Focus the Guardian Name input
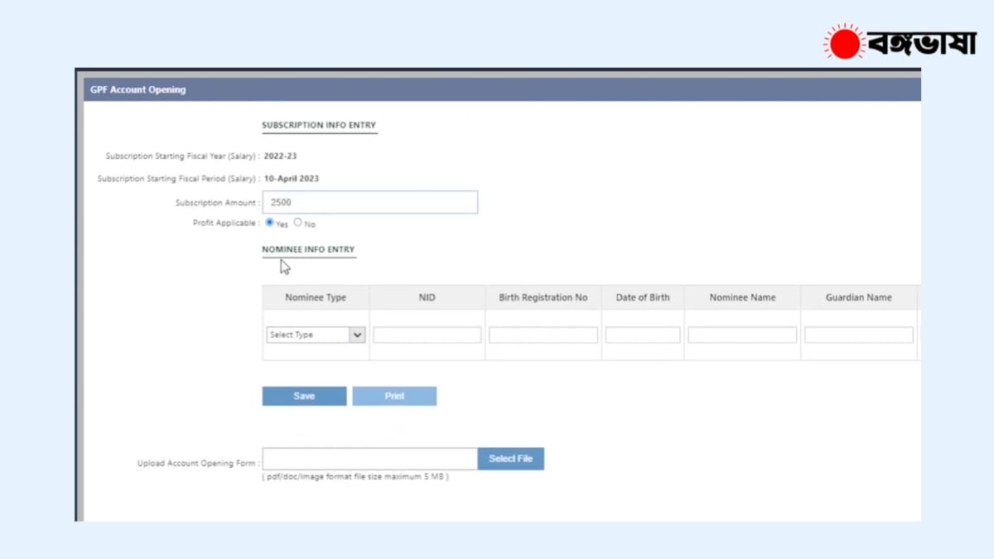Image resolution: width=994 pixels, height=559 pixels. [x=858, y=335]
